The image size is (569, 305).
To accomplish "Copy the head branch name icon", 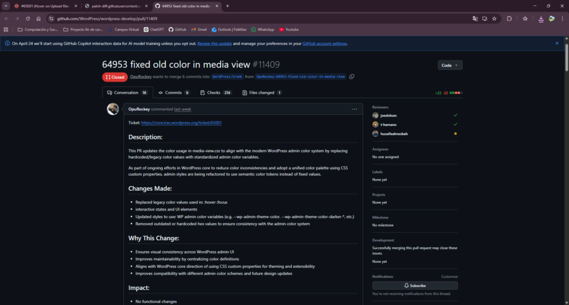I will tap(352, 77).
